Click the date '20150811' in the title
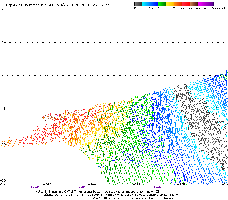 pos(83,5)
